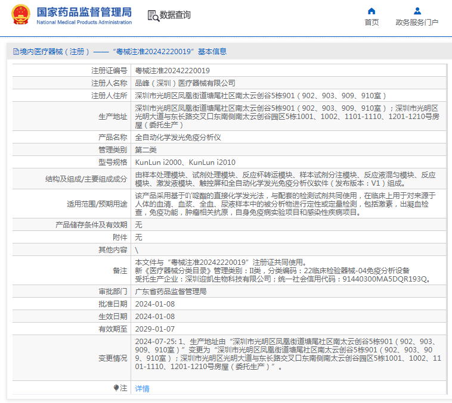452x403 pixels.
Task: Click the 产品名称 row label
Action: click(x=113, y=138)
